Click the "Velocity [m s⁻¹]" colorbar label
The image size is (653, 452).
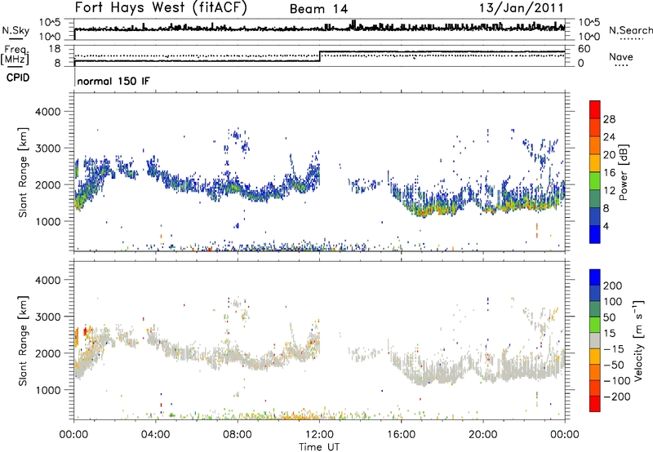(637, 339)
